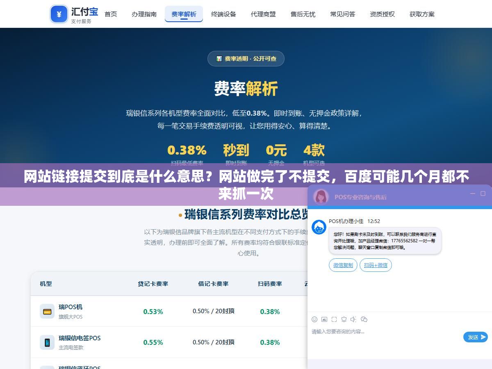Viewport: 492px width, 369px height.
Task: Click the 微信复制 button in chat
Action: tap(343, 265)
